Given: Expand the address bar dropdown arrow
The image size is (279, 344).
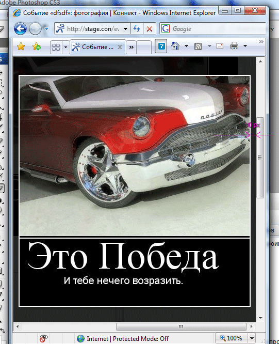Looking at the screenshot, I should (126, 29).
